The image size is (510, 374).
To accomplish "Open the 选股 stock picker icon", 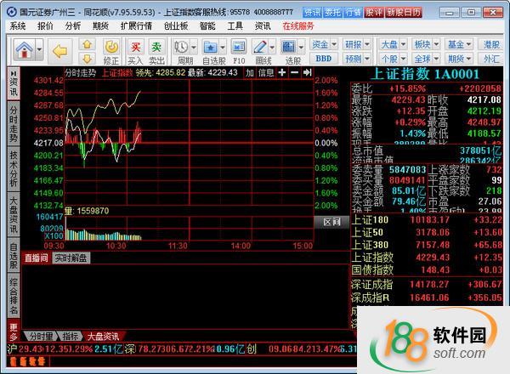I will 288,48.
